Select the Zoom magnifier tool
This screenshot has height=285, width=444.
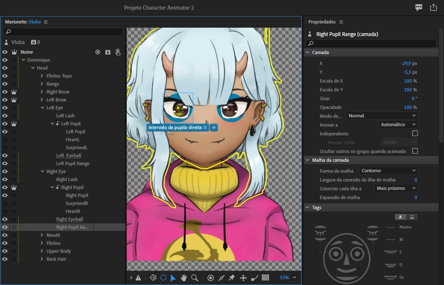[x=195, y=277]
